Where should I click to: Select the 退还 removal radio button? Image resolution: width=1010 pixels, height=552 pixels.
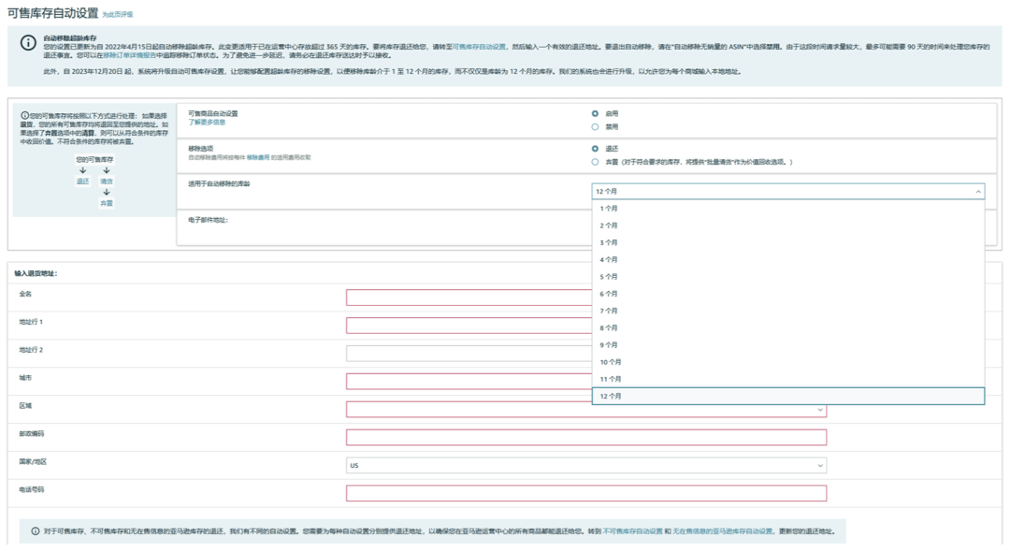click(x=595, y=149)
